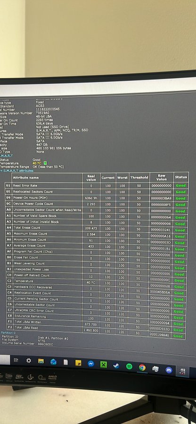Open the Mail app icon
Viewport: 196px width, 424px height.
click(53, 362)
